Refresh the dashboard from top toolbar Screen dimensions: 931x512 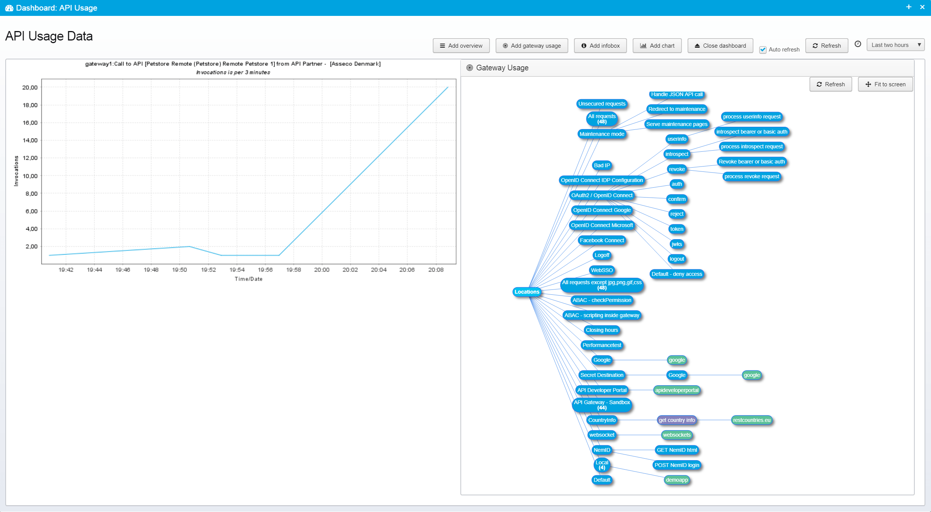pyautogui.click(x=827, y=46)
